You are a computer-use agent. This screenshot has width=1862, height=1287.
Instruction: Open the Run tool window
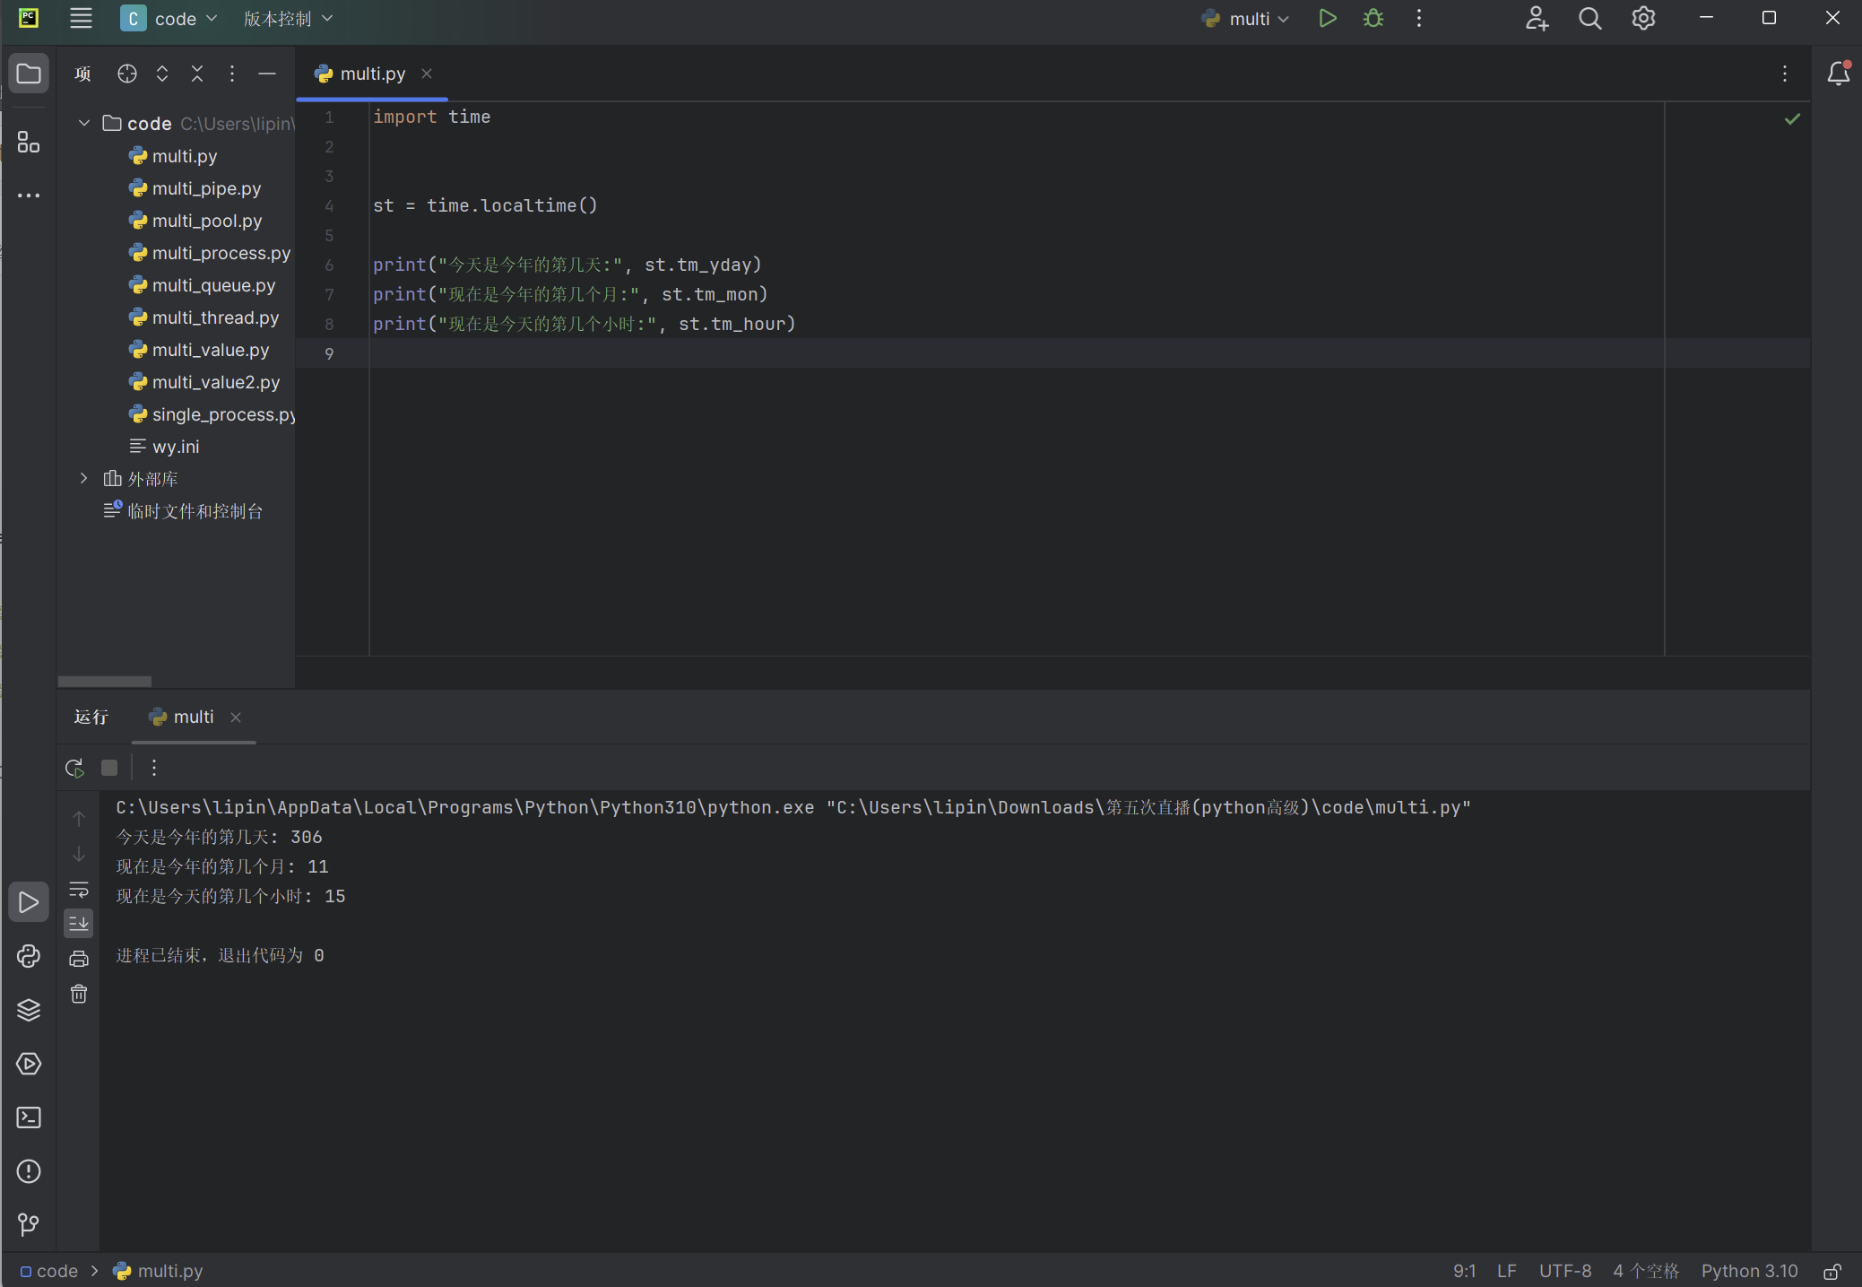point(29,902)
